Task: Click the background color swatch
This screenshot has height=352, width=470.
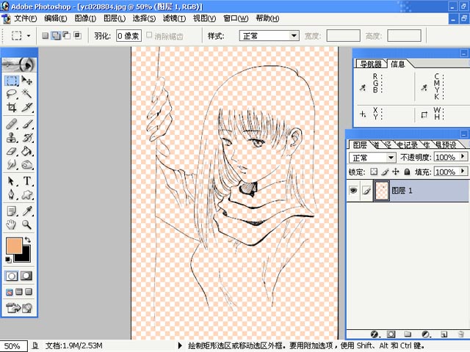Action: click(x=26, y=256)
